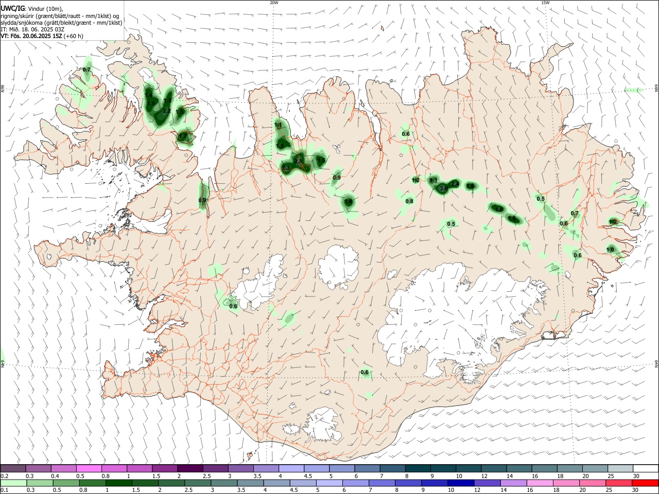Pick the white 30 snow legend swatch
The height and width of the screenshot is (494, 659).
(646, 469)
